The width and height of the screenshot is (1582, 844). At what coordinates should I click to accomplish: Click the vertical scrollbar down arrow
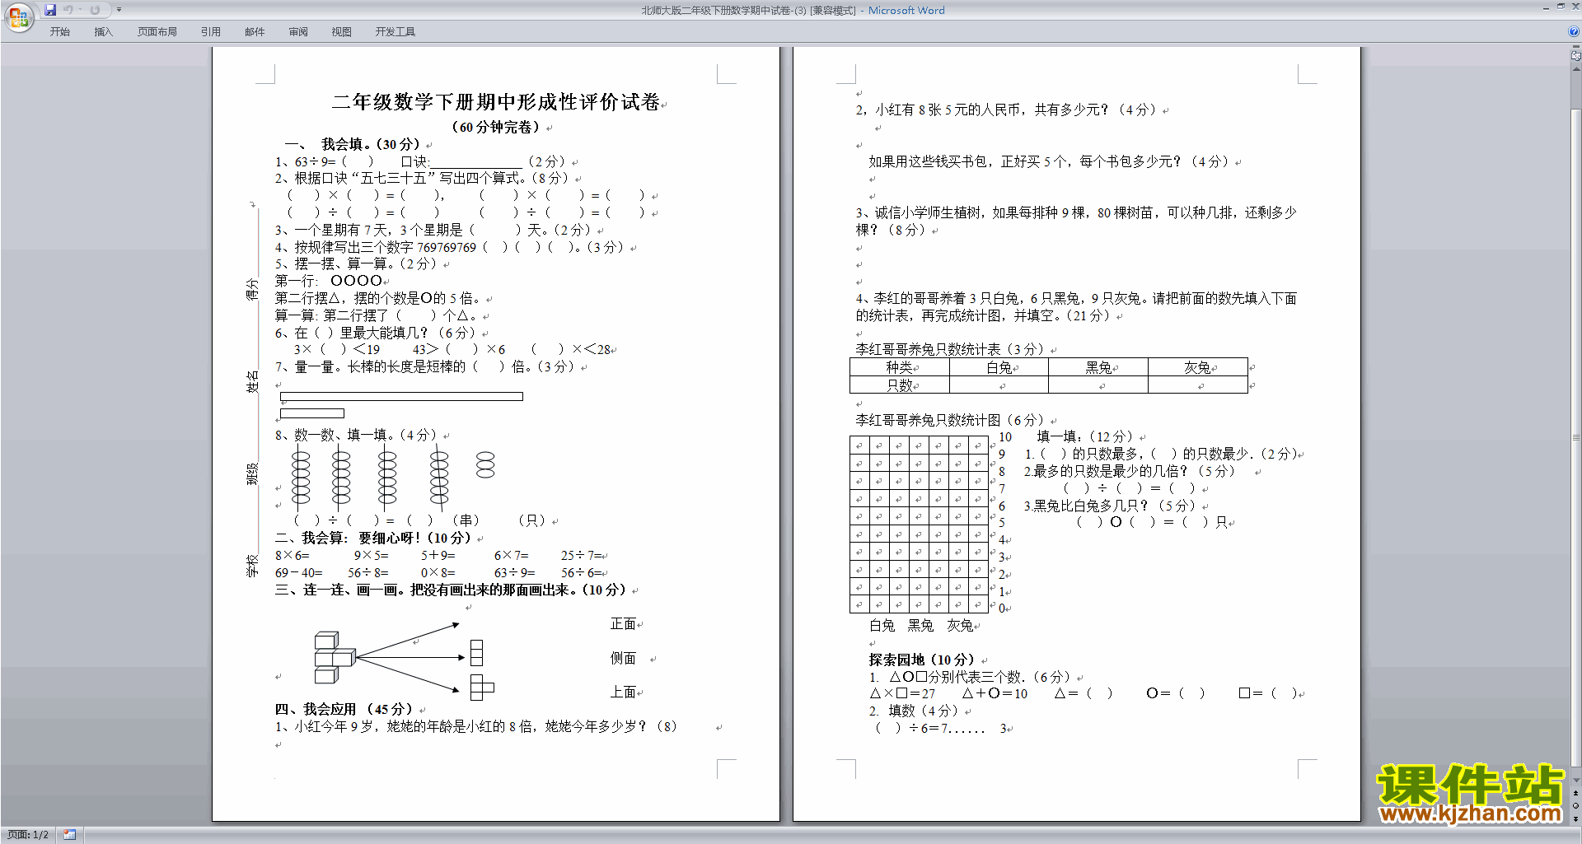(x=1576, y=781)
